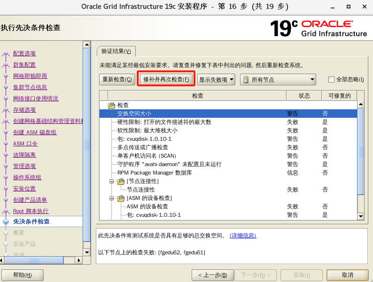The image size is (373, 282).
Task: Select the 交换空间大小 check row
Action: click(x=228, y=114)
